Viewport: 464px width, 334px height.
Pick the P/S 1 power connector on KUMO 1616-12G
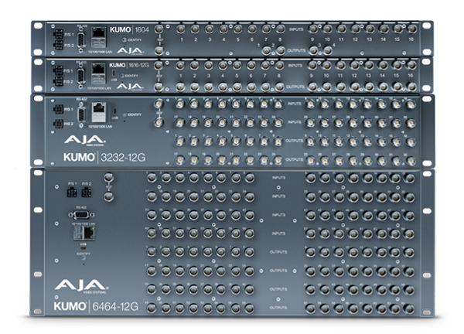click(59, 70)
